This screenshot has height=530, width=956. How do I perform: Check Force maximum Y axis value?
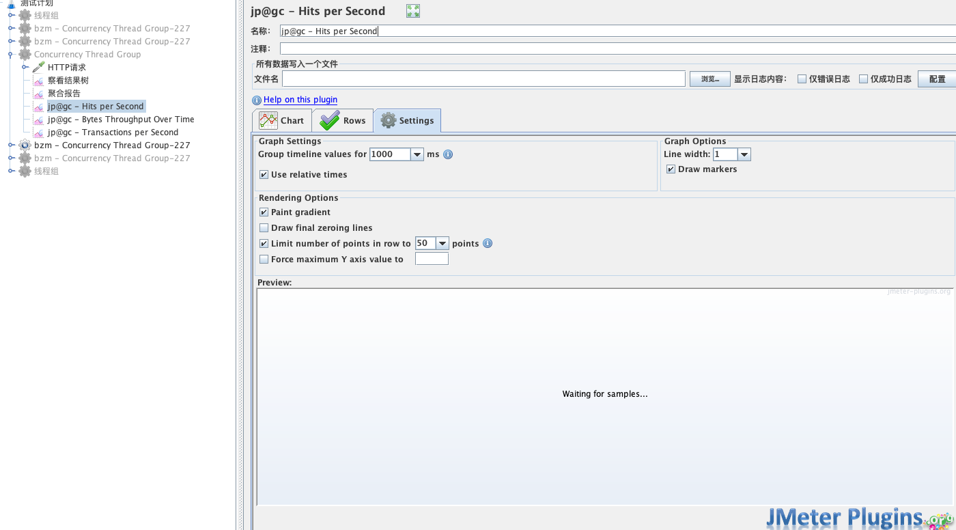[x=264, y=260]
